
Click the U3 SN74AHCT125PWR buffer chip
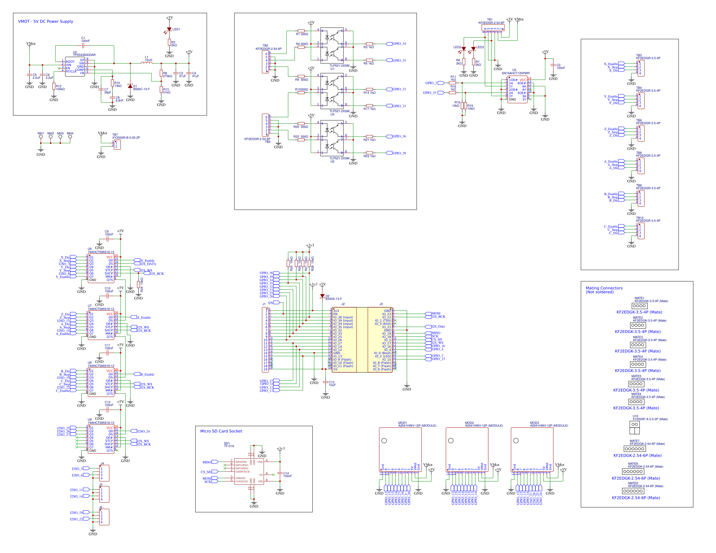(517, 89)
